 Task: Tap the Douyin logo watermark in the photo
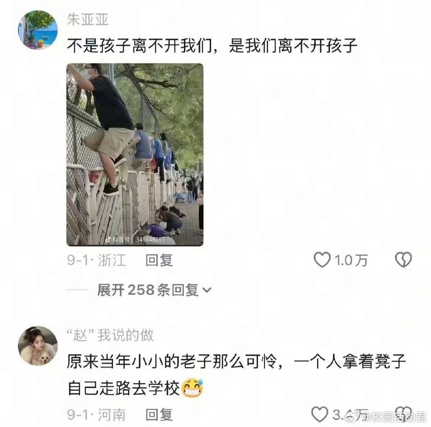tap(108, 239)
